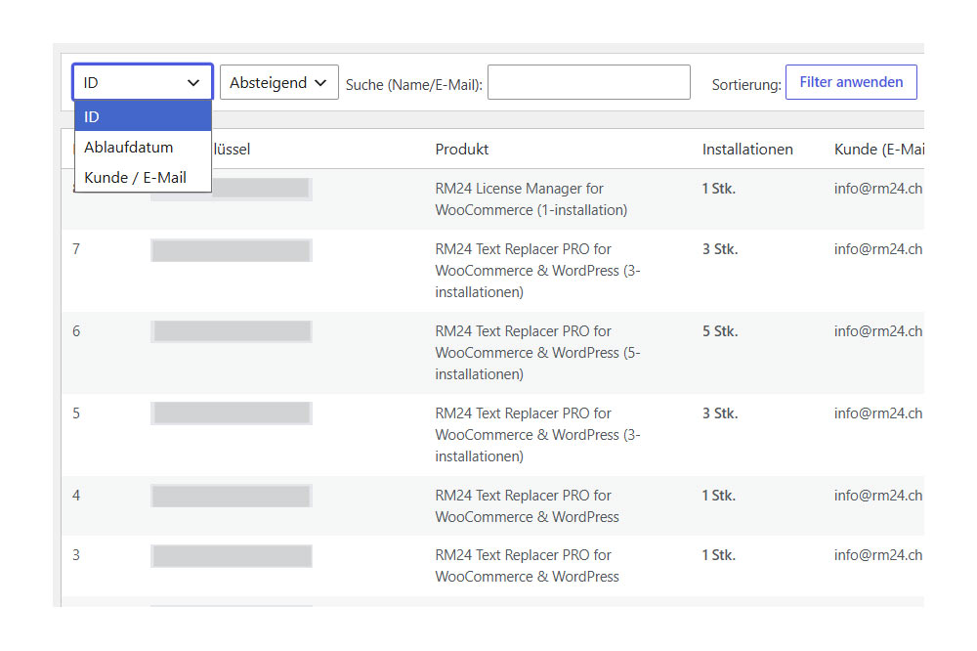Click info@rm24.ch in row ID 5

point(878,412)
